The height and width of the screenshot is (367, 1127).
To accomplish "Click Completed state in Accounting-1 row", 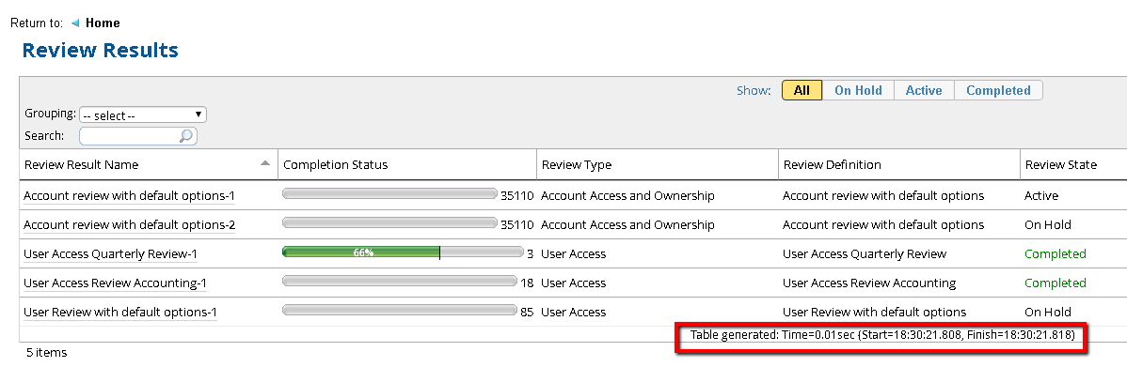I will (x=1056, y=283).
